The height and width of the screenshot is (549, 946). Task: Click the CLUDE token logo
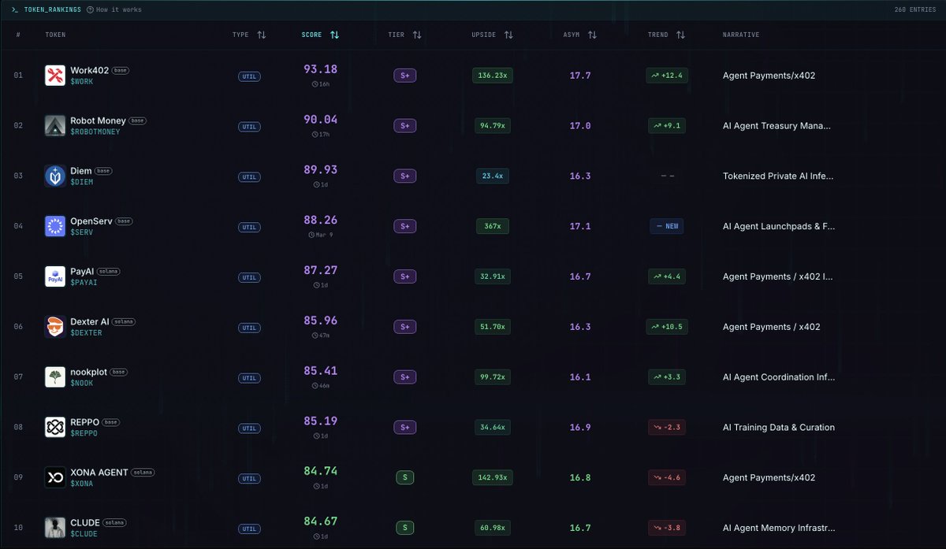click(x=54, y=528)
